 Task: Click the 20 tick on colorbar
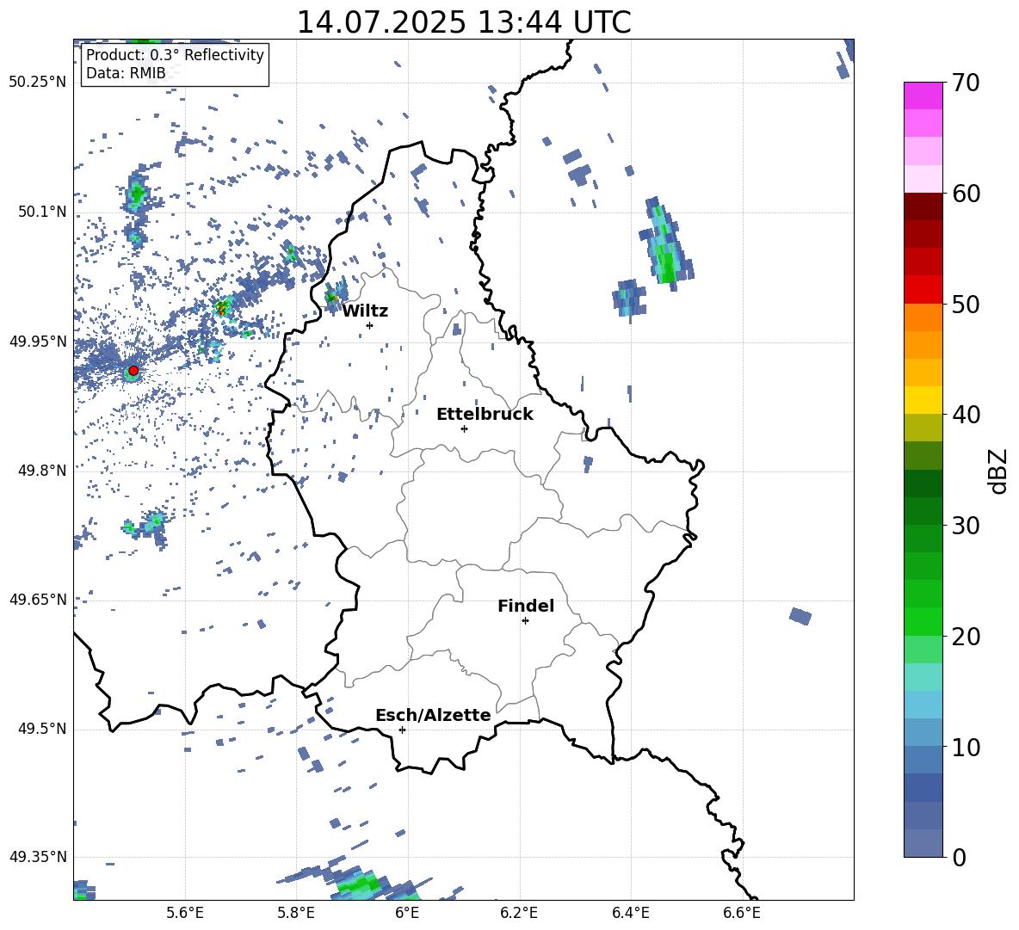point(965,637)
